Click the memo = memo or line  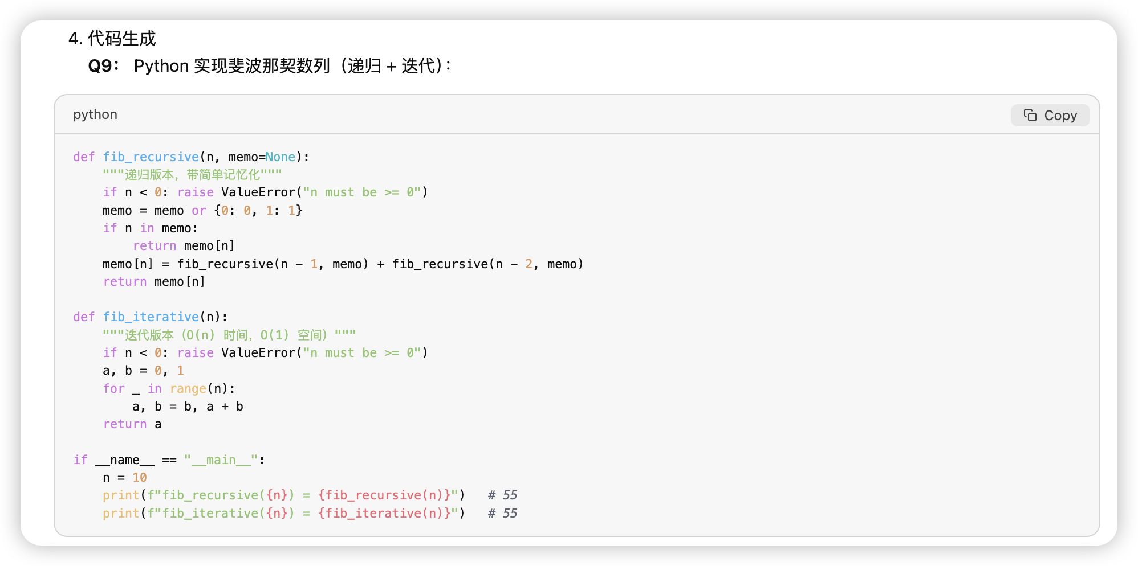[x=202, y=211]
